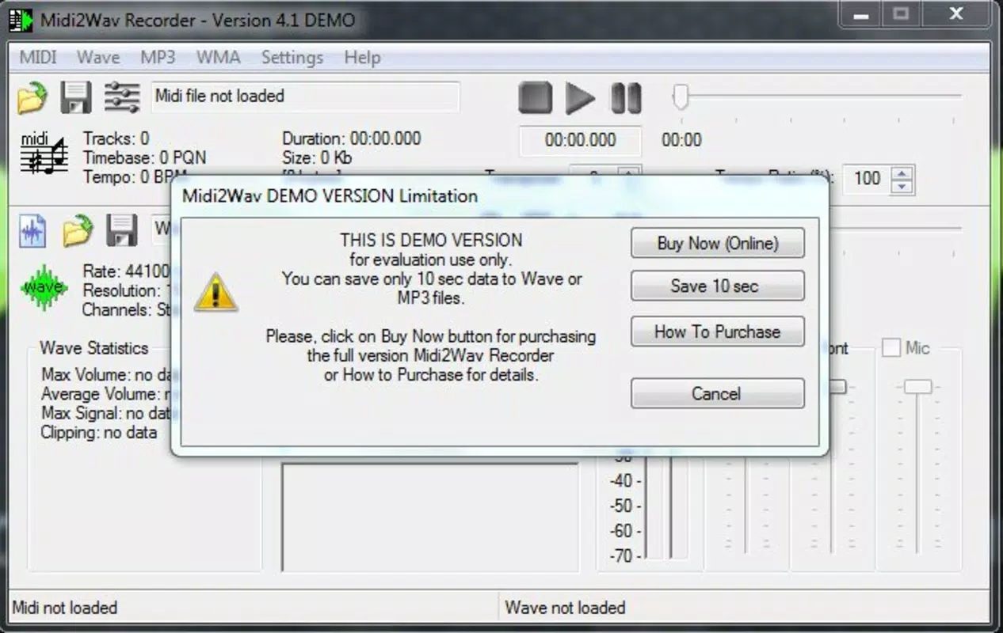Minimize the Midi2Wav Recorder window
The height and width of the screenshot is (633, 1003).
pyautogui.click(x=859, y=13)
